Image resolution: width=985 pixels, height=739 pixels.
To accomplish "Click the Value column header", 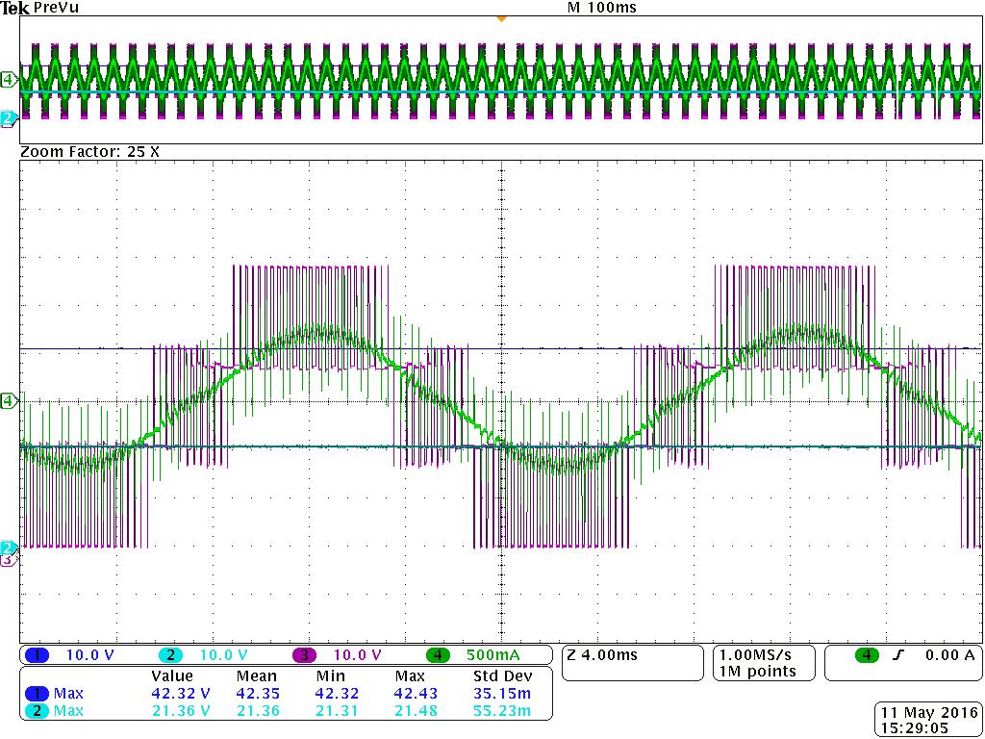I will pyautogui.click(x=172, y=676).
